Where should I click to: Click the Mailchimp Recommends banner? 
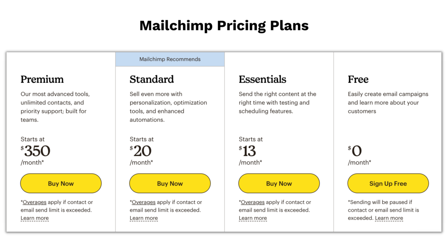(x=170, y=59)
